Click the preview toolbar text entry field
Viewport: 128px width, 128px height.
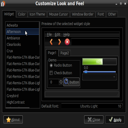pos(95,42)
